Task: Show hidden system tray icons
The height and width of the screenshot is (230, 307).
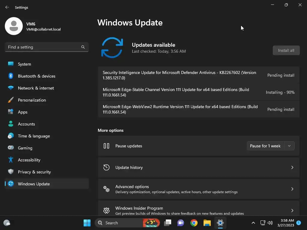Action: pos(253,223)
